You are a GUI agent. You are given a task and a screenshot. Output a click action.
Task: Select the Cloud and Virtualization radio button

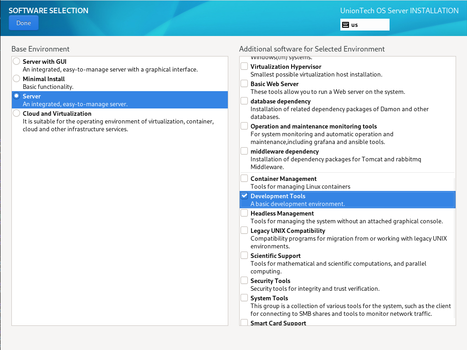click(x=17, y=113)
